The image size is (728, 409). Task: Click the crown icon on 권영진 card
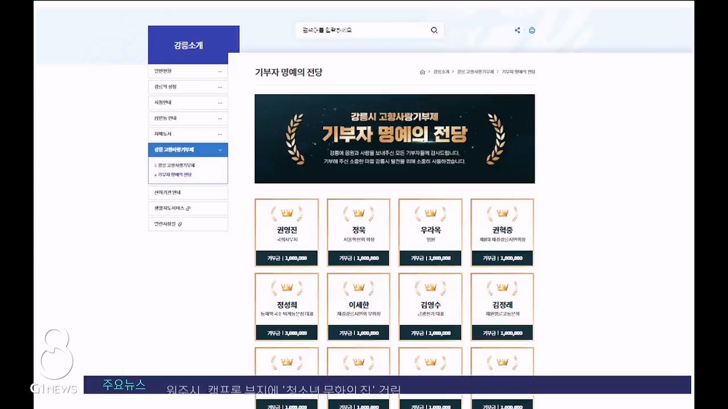tap(286, 213)
